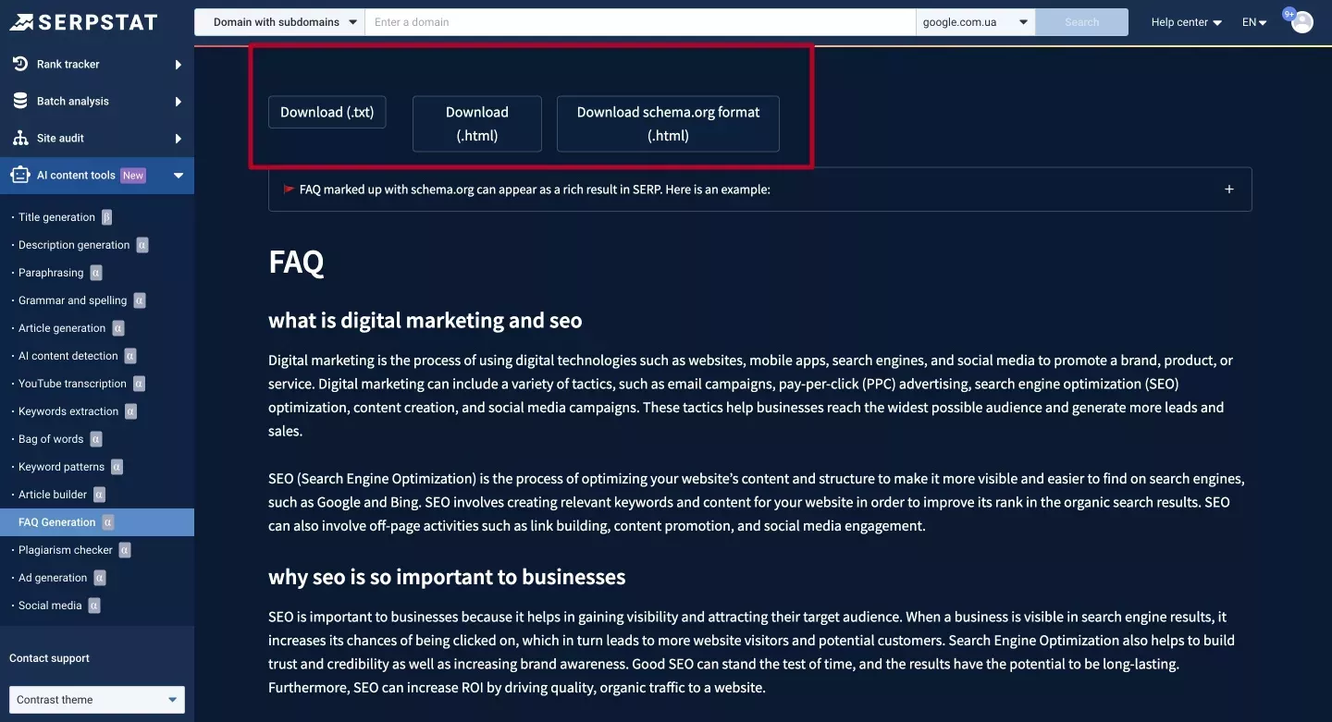Viewport: 1332px width, 722px height.
Task: Collapse the AI content tools menu arrow
Action: click(179, 175)
